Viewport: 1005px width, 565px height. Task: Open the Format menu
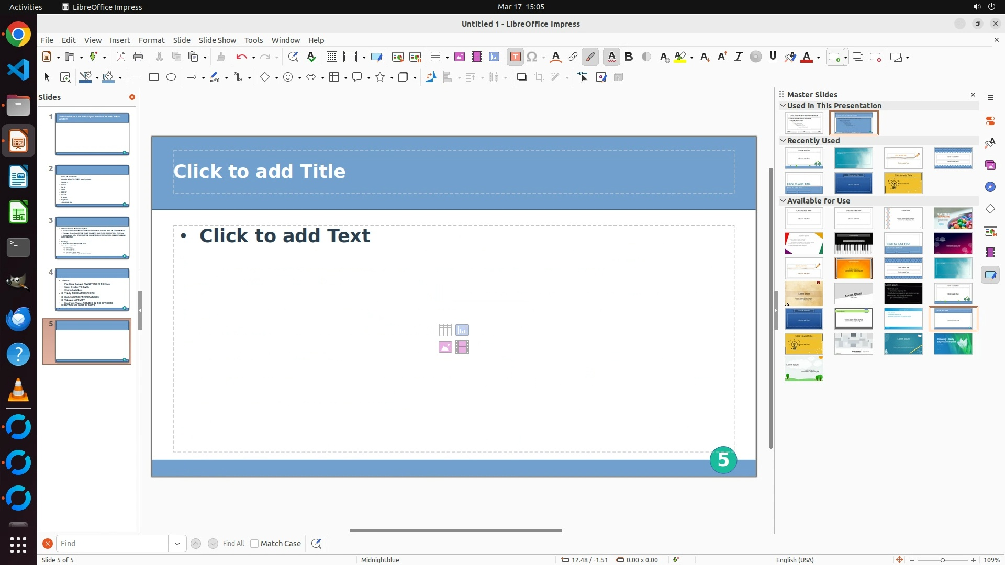[x=151, y=40]
